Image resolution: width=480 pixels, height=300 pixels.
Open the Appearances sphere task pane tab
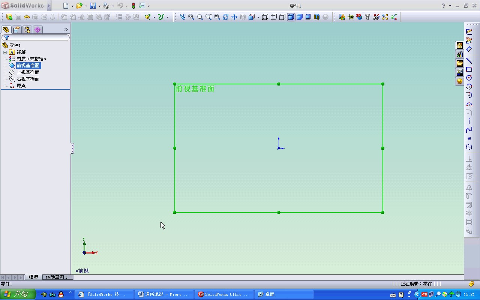point(459,81)
